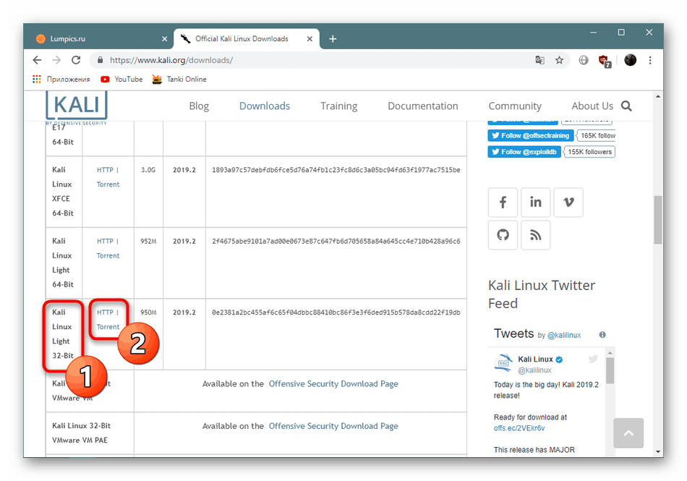Viewport: 687px width, 481px height.
Task: Click HTTP link for Kali Linux Light 64-Bit
Action: (x=105, y=242)
